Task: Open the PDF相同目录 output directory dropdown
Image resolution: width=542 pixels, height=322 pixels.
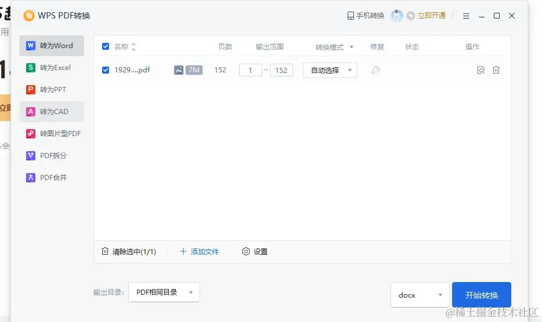Action: point(164,292)
